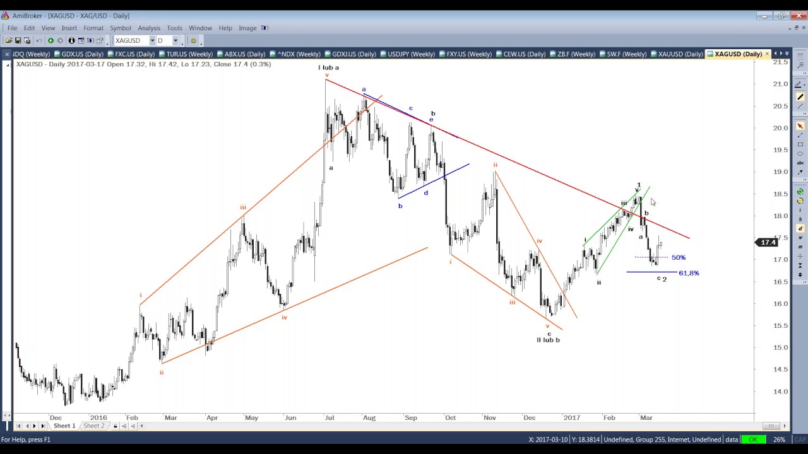This screenshot has height=454, width=808.
Task: Click the first-sheet navigation arrow
Action: tap(18, 426)
